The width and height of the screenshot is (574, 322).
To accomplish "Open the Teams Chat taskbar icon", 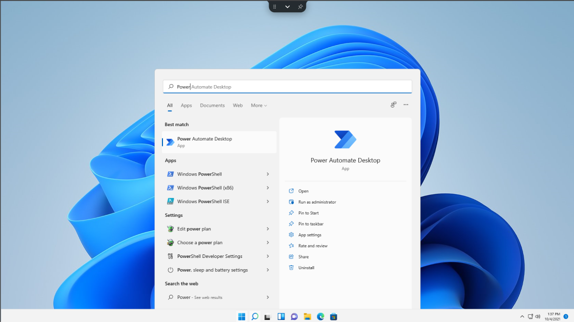I will [x=294, y=316].
